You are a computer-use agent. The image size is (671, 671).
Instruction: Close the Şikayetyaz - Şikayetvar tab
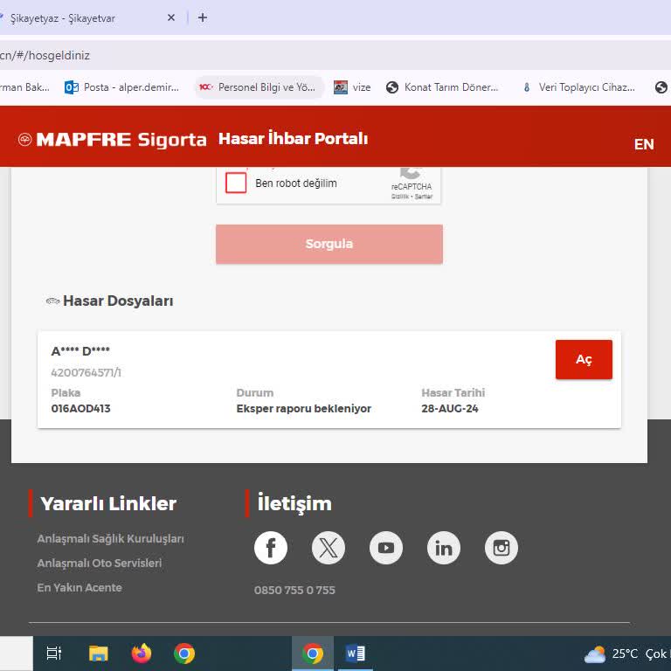171,17
